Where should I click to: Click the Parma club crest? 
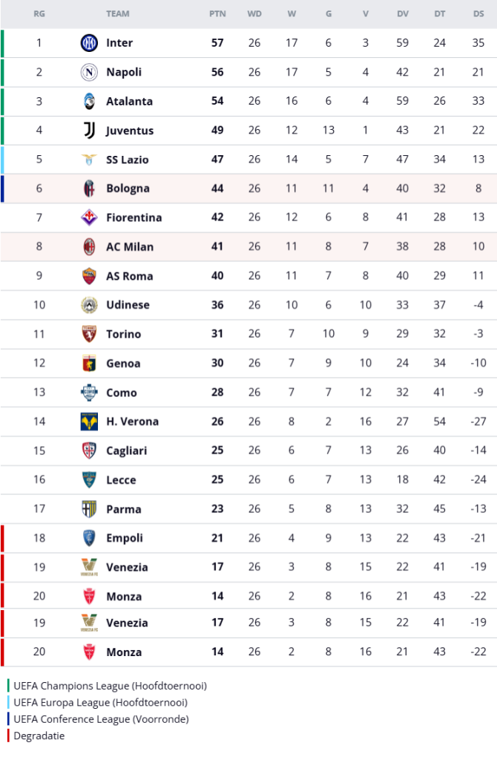coord(89,509)
